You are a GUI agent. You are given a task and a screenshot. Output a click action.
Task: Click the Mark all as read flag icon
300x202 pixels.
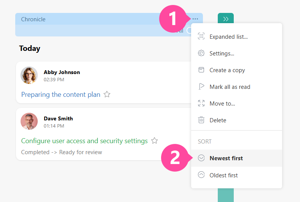click(x=201, y=87)
